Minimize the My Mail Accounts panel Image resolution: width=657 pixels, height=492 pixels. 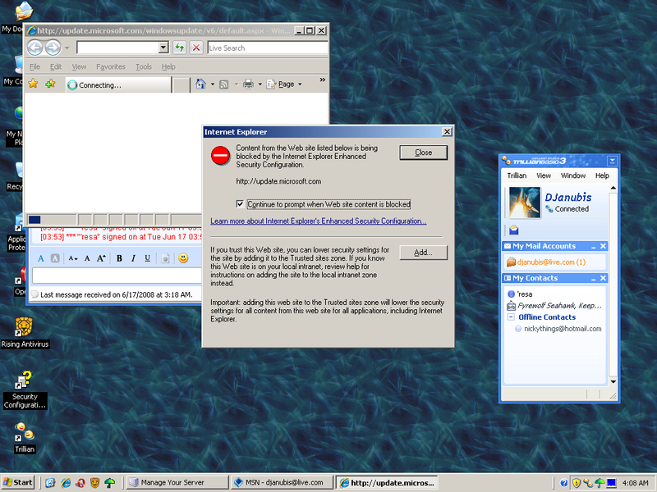click(x=593, y=247)
